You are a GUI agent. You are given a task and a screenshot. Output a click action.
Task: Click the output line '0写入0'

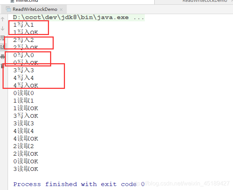click(24, 55)
